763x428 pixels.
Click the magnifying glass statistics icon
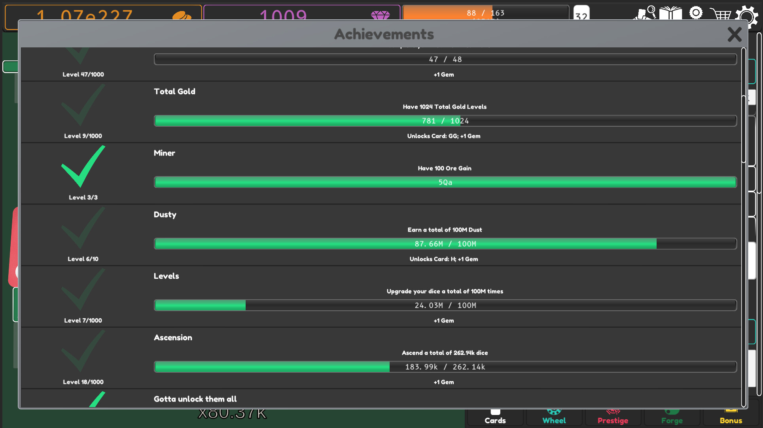645,12
